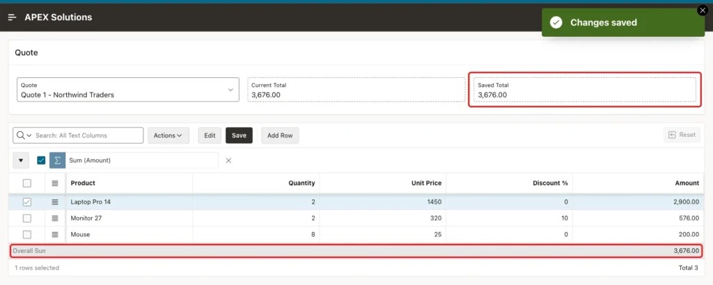Click the 1 rows selected status text
Screen dimensions: 713x285
pyautogui.click(x=37, y=268)
